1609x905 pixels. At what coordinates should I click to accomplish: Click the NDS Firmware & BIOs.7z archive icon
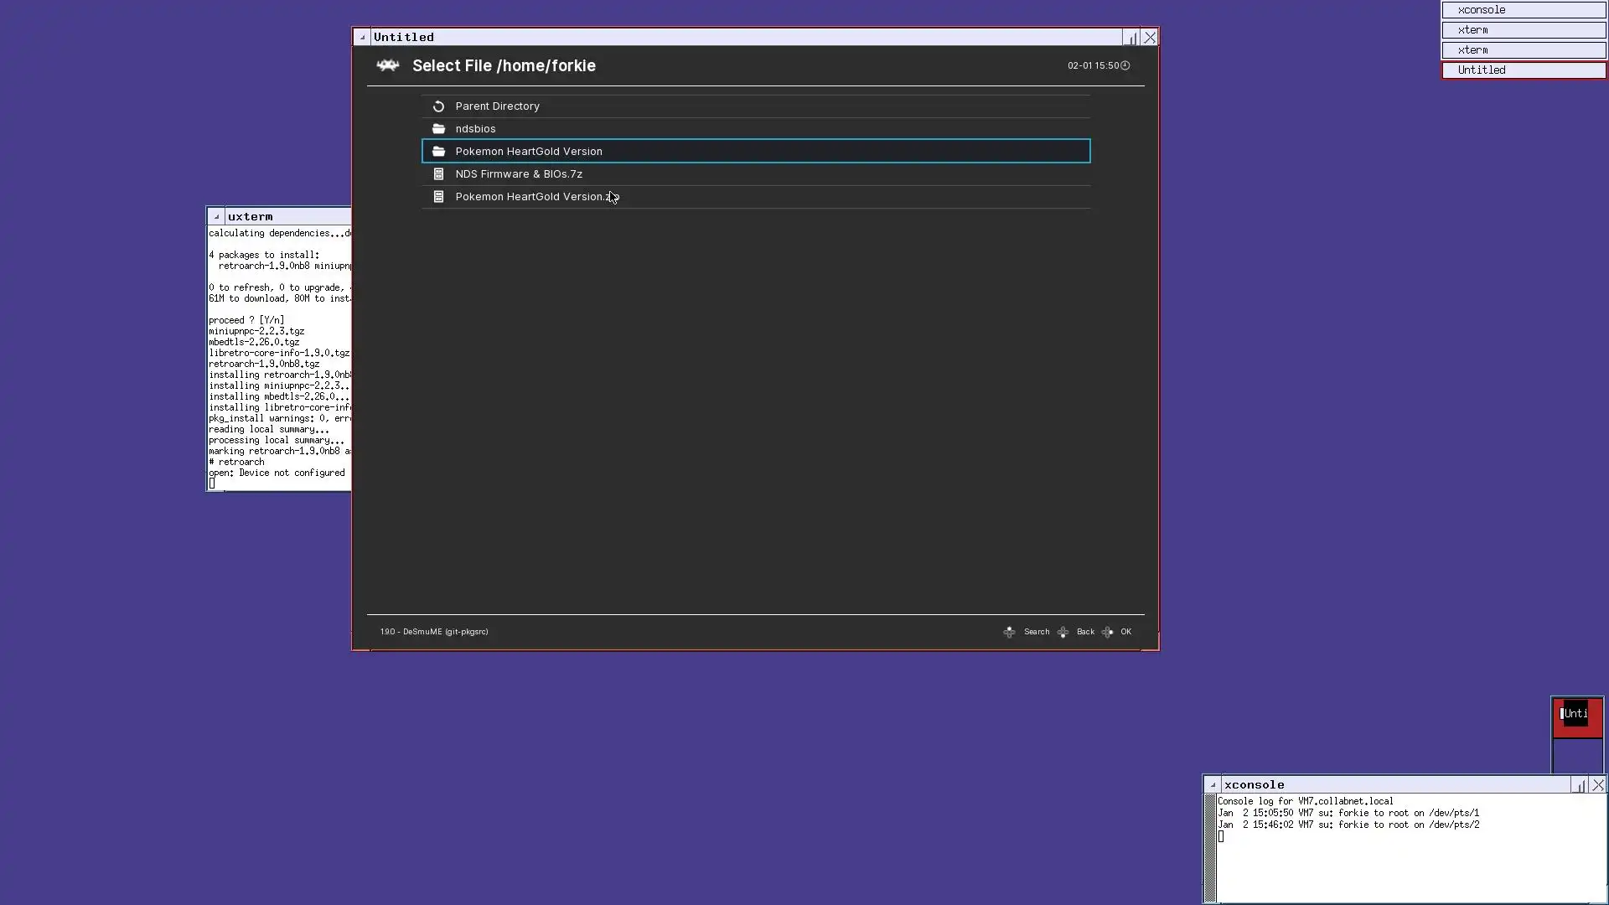[x=438, y=174]
